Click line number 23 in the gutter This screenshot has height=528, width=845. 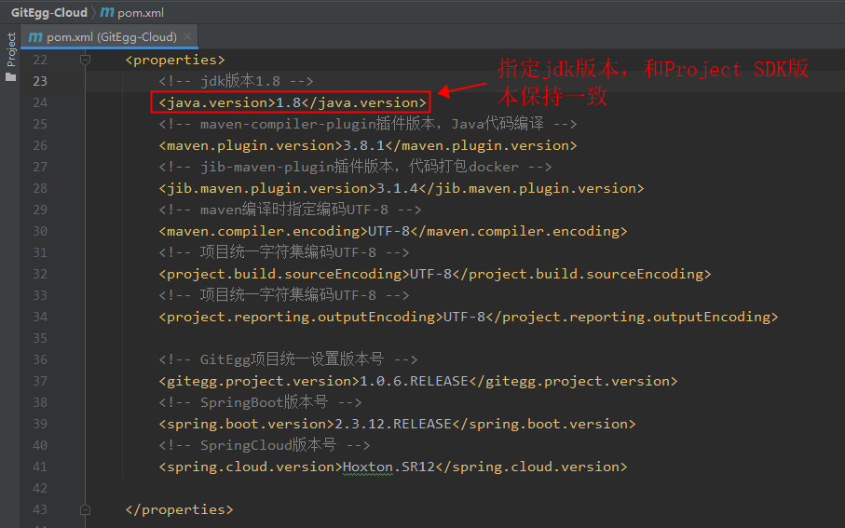click(40, 81)
